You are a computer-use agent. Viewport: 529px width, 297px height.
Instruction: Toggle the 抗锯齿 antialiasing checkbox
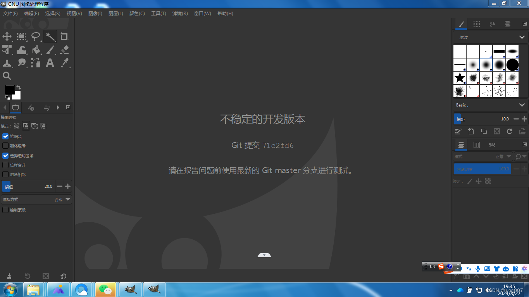click(5, 136)
